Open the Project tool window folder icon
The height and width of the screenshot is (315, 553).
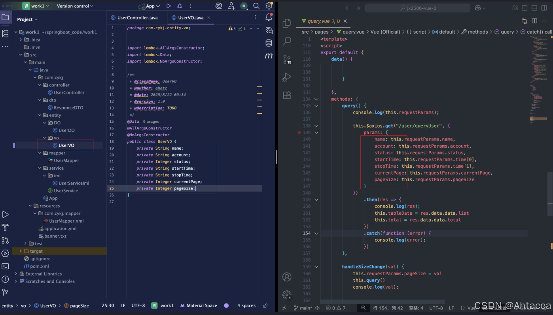click(x=5, y=17)
